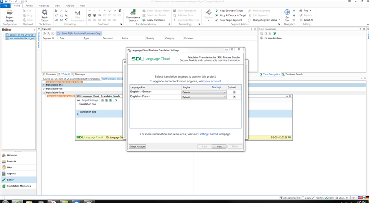The image size is (369, 203).
Task: Click the Copy Source to Target icon
Action: [x=217, y=11]
